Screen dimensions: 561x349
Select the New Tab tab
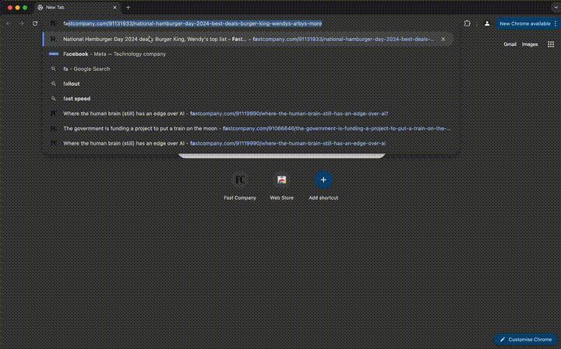(77, 8)
